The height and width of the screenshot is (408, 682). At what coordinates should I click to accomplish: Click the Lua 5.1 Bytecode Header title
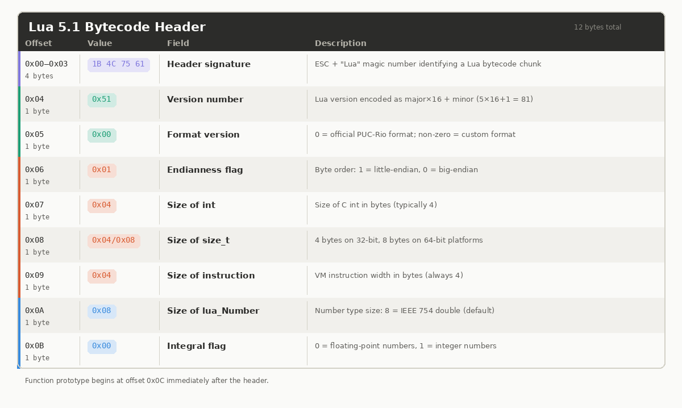click(x=119, y=26)
